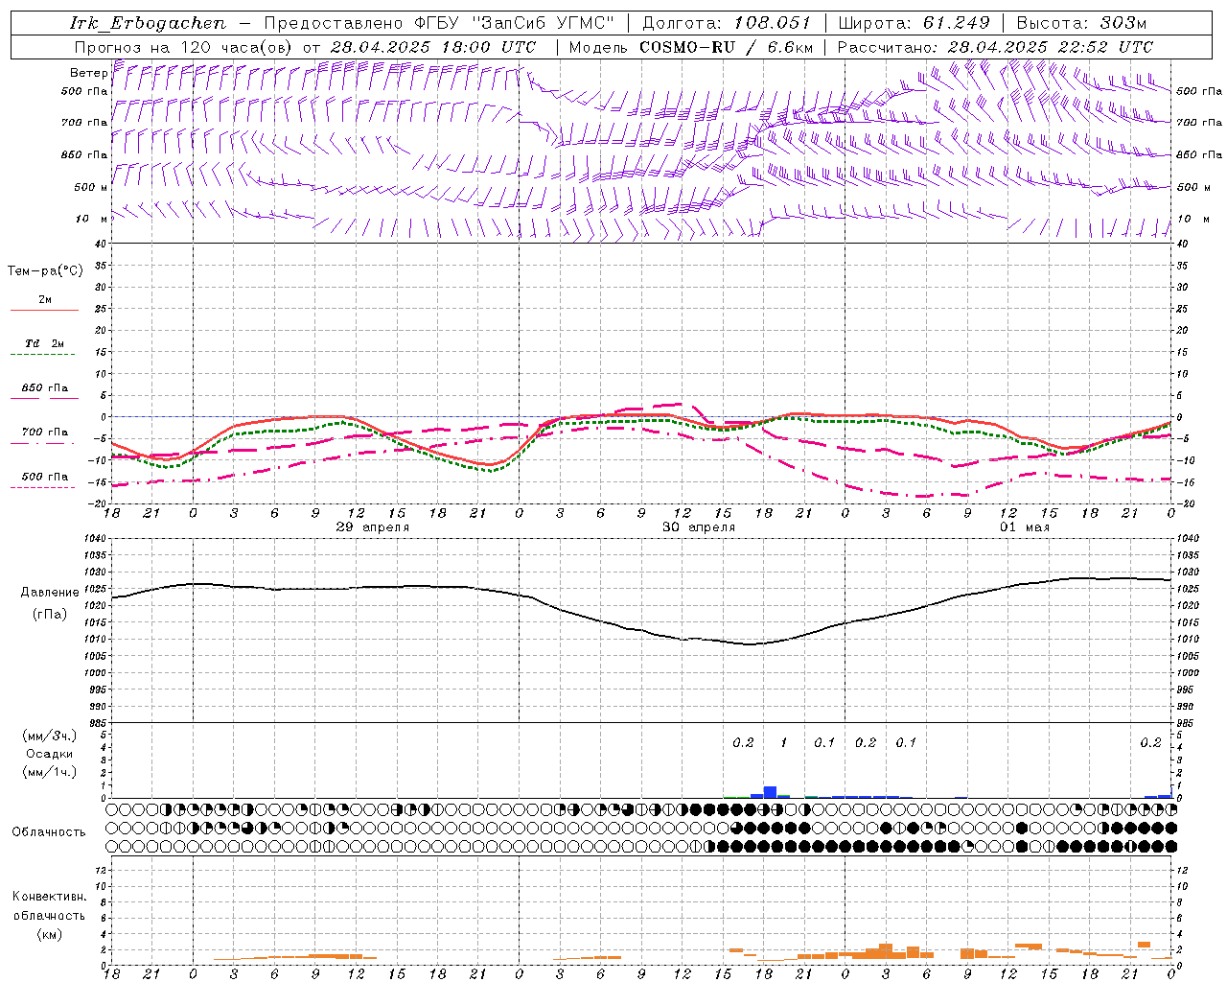
Task: Click the forecast start time 28.04.2025 18:00 UTC
Action: 433,47
